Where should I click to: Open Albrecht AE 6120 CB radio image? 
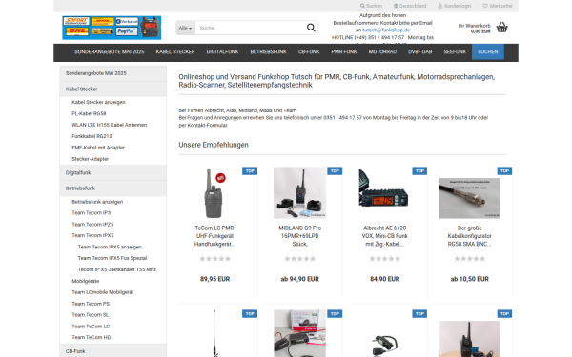[384, 188]
